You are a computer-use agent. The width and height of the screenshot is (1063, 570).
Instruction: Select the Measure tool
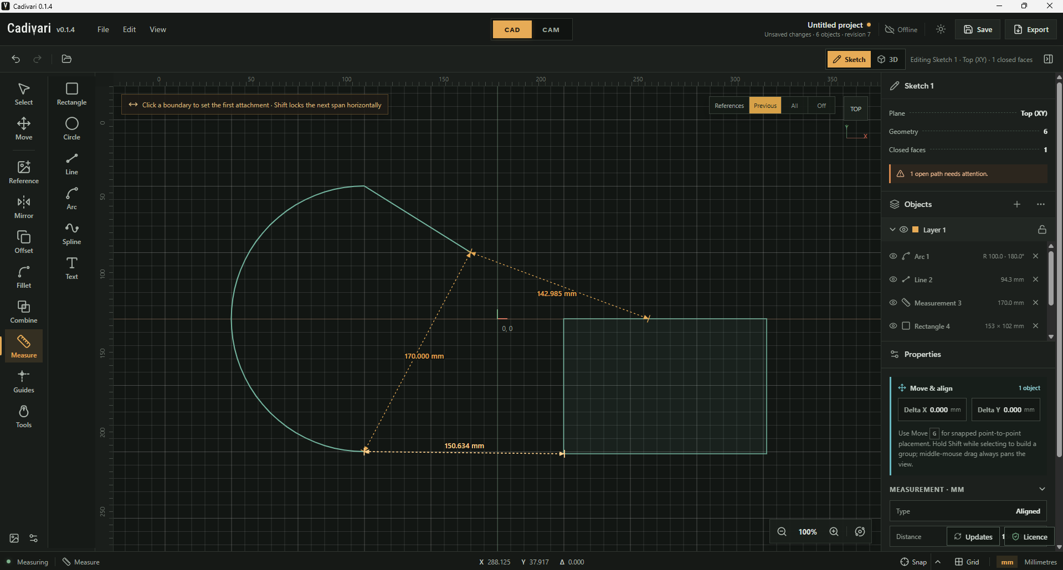[24, 347]
